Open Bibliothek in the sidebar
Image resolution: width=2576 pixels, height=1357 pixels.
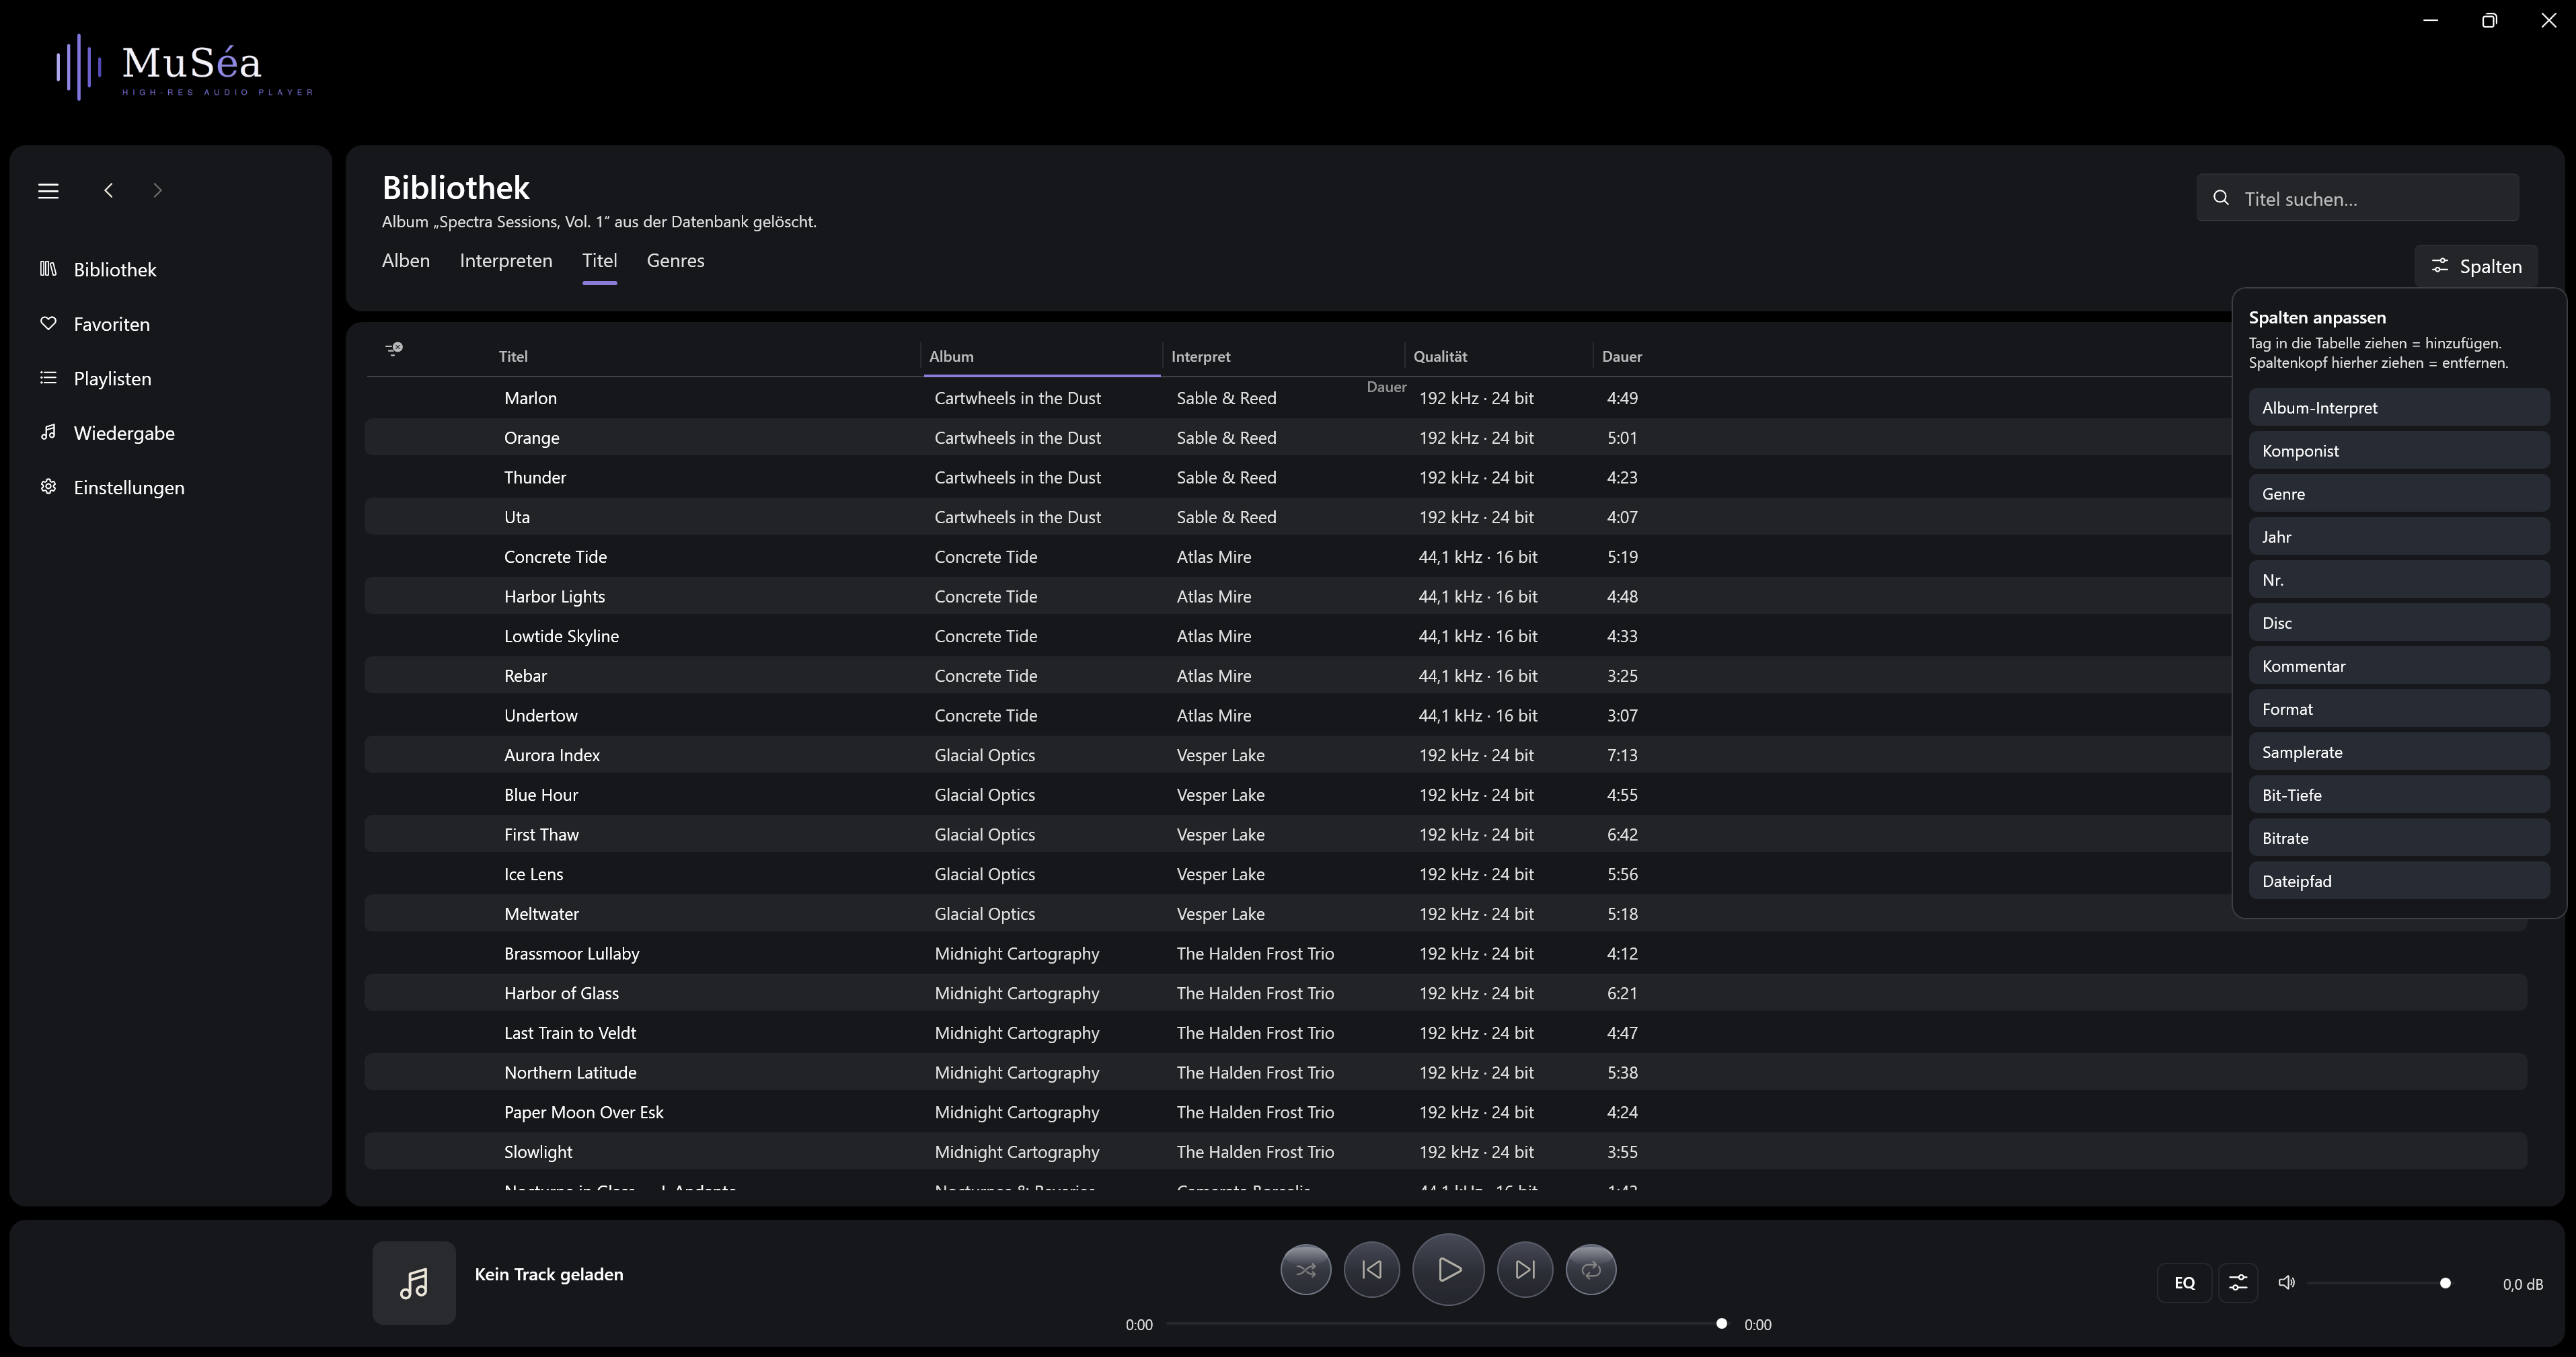(170, 269)
